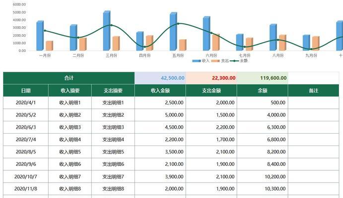Click expense amount 2,100.00 in 2020/8/5 row
Screen dimensions: 343x198
click(211, 152)
